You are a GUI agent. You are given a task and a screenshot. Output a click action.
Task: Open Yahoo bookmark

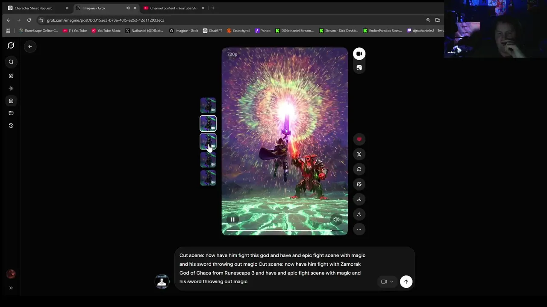[x=263, y=31]
